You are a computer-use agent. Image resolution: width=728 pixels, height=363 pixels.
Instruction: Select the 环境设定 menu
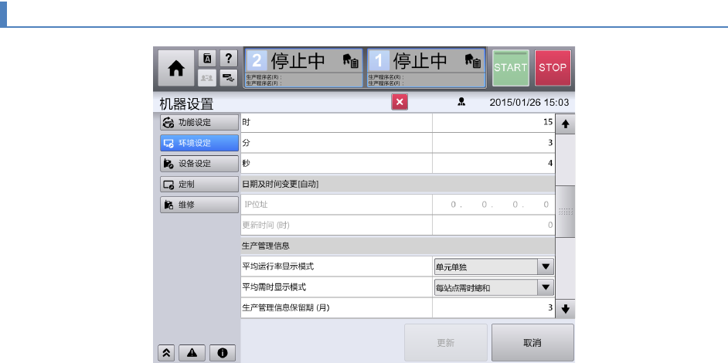tap(199, 143)
